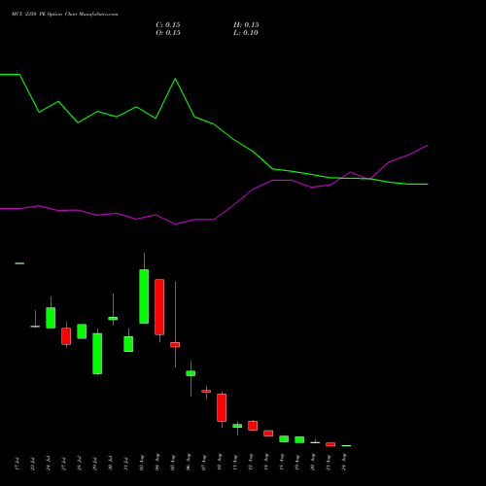Click the "07 Aug" date axis label

coord(204,463)
